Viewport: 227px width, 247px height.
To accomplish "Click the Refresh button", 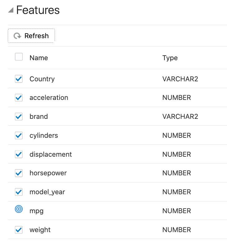I will (x=31, y=36).
